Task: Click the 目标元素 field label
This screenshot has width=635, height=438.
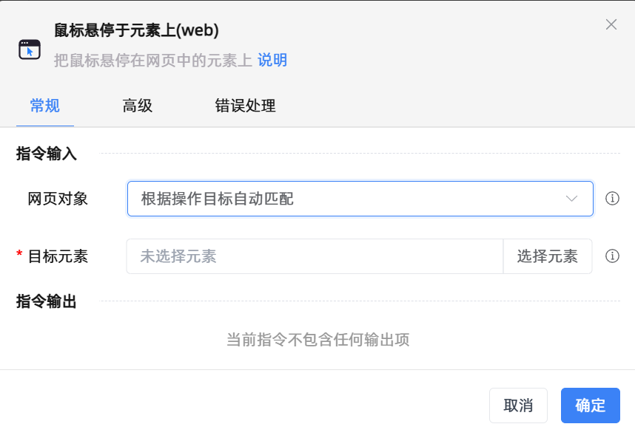Action: click(58, 256)
